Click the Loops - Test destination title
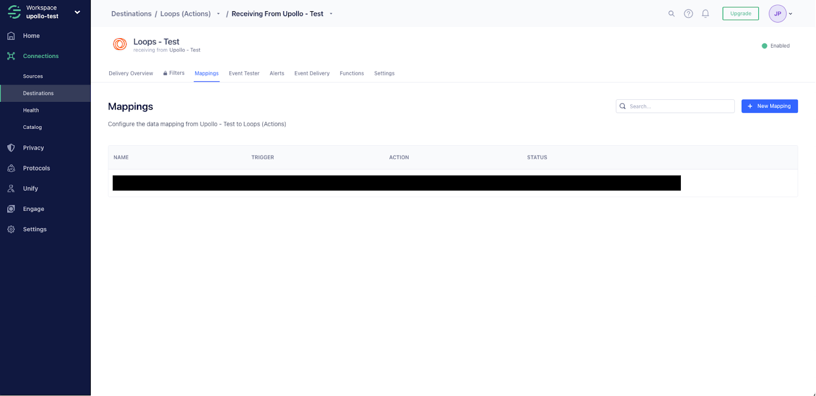The width and height of the screenshot is (816, 396). click(156, 42)
